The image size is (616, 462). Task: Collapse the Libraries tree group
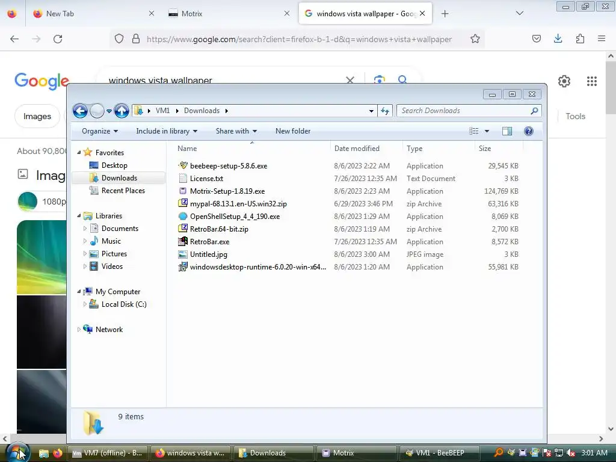click(x=79, y=216)
